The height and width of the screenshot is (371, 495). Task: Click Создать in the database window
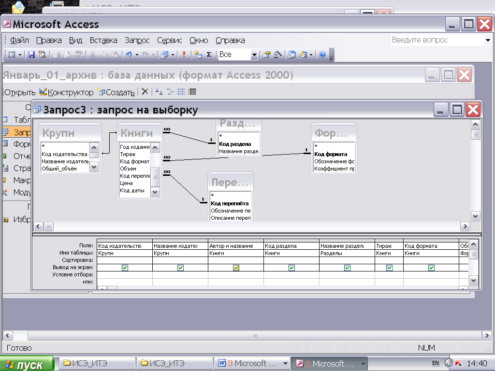(116, 92)
